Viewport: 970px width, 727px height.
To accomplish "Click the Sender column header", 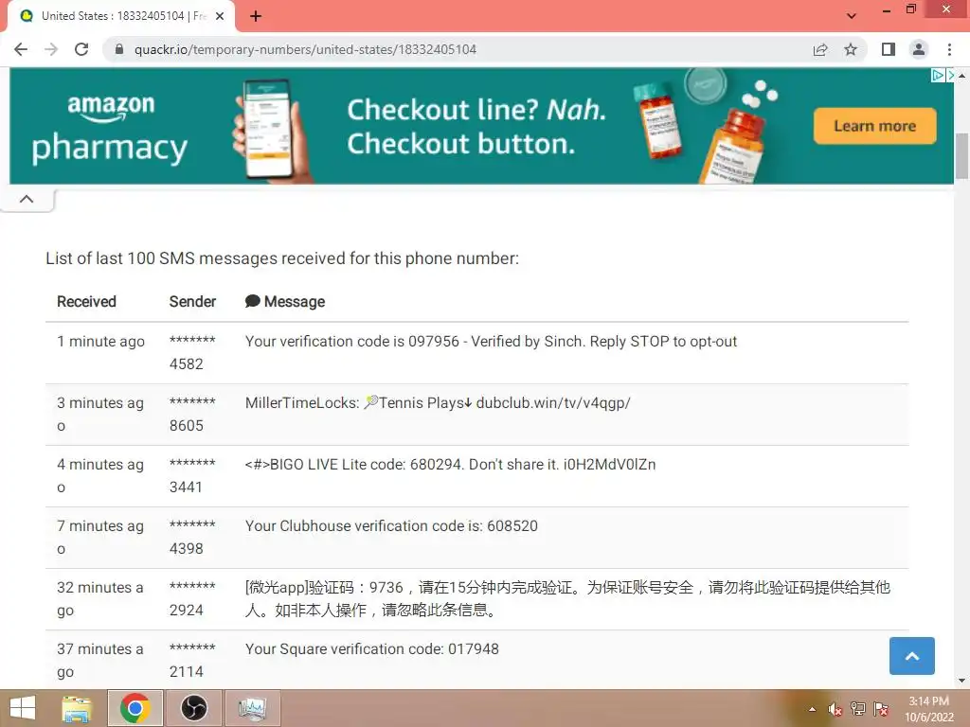I will point(192,302).
